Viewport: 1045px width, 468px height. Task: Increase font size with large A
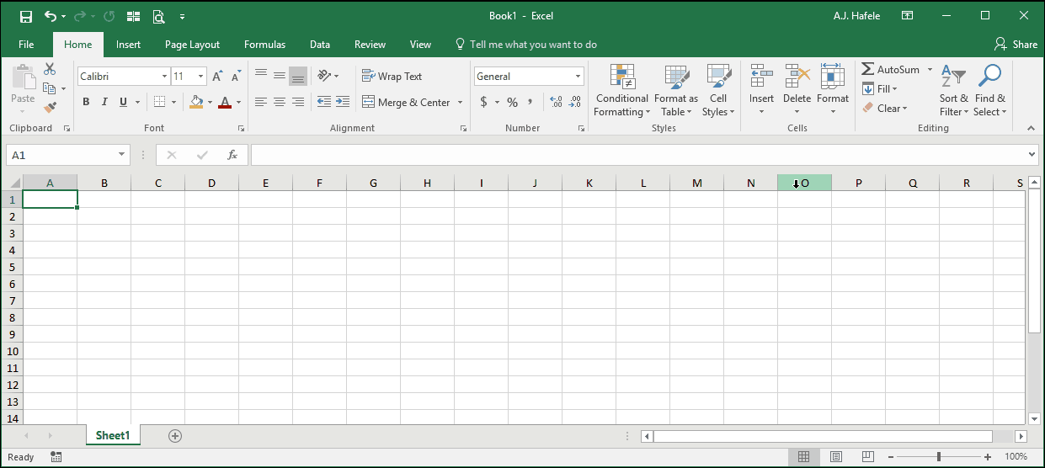[217, 77]
